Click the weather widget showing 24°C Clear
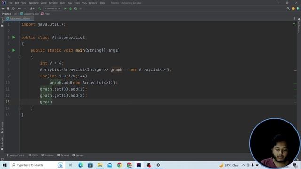This screenshot has width=301, height=169. pyautogui.click(x=229, y=165)
